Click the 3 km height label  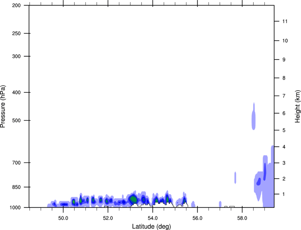pyautogui.click(x=284, y=163)
